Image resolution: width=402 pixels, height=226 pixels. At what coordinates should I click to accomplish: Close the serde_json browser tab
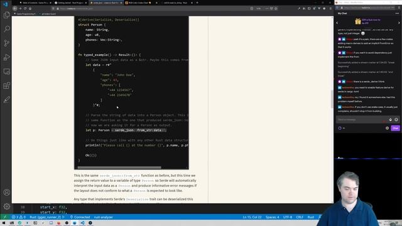[x=121, y=3]
